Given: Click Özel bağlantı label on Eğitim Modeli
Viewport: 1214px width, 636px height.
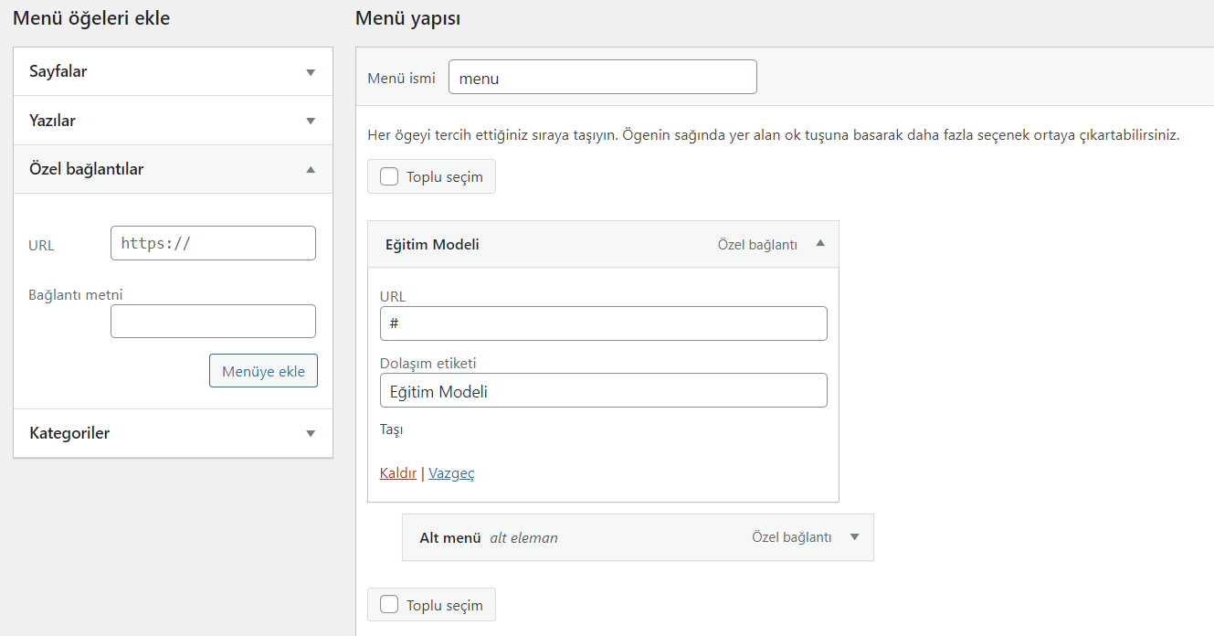Looking at the screenshot, I should [757, 245].
